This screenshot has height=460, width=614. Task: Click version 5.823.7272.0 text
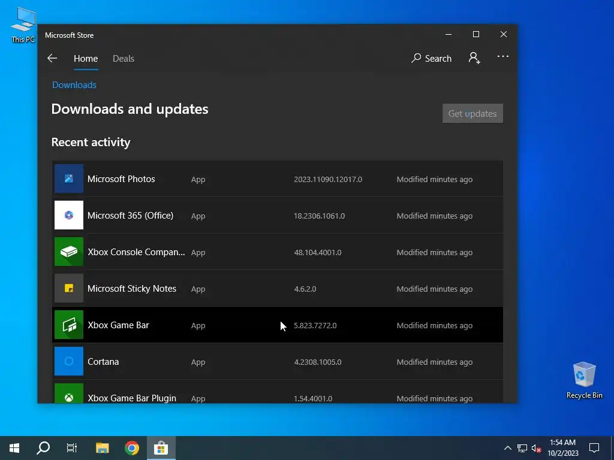(x=315, y=325)
